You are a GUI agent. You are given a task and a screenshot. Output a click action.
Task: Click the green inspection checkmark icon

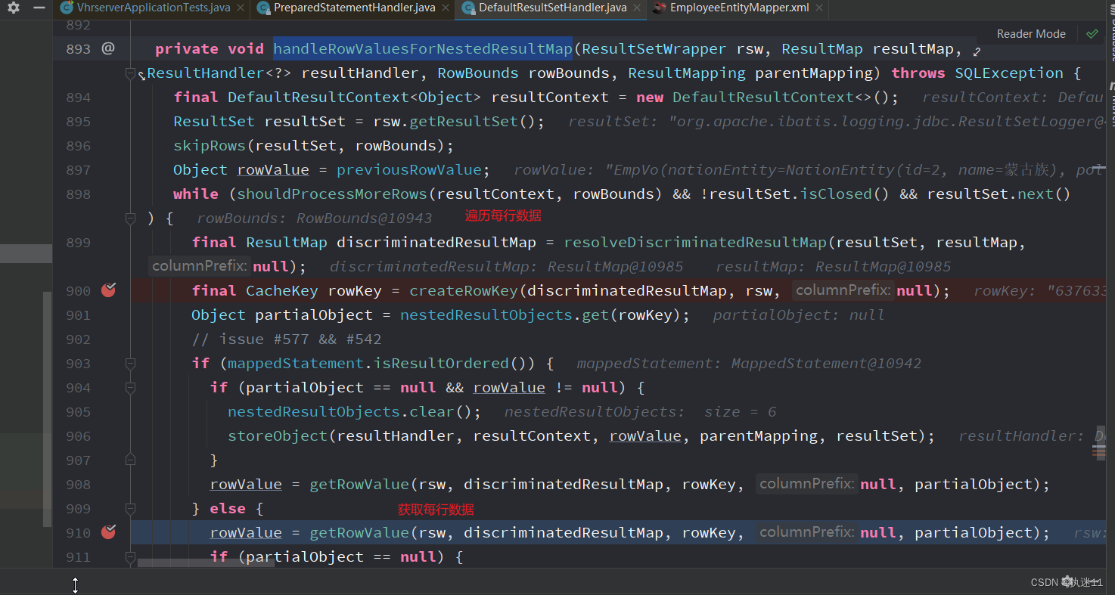click(x=1092, y=34)
